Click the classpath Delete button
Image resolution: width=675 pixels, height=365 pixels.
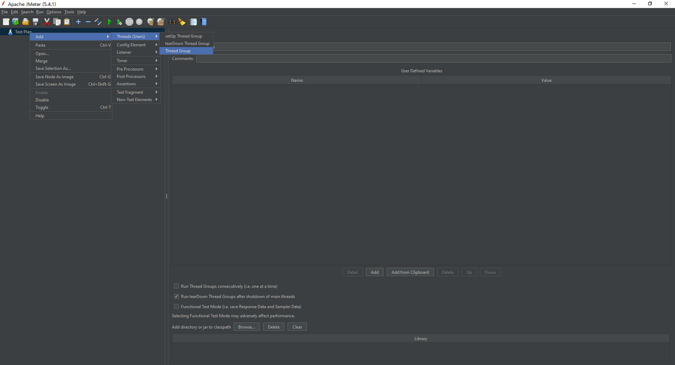[x=274, y=327]
